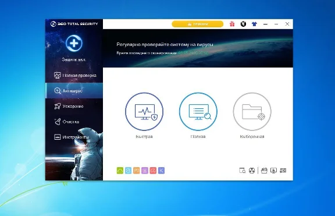The height and width of the screenshot is (216, 335).
Task: Click the red engine icon
Action: [153, 171]
